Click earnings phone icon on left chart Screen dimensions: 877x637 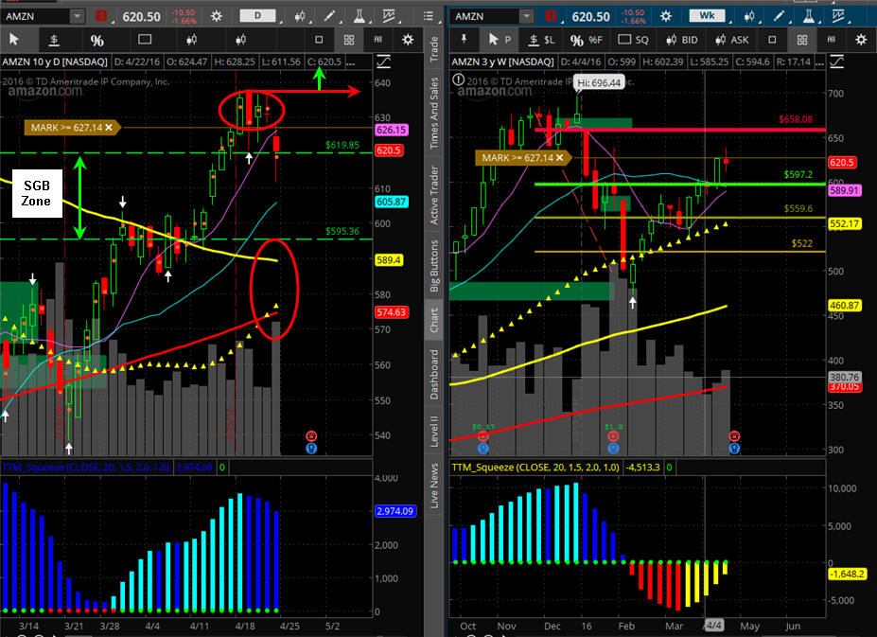coord(311,436)
